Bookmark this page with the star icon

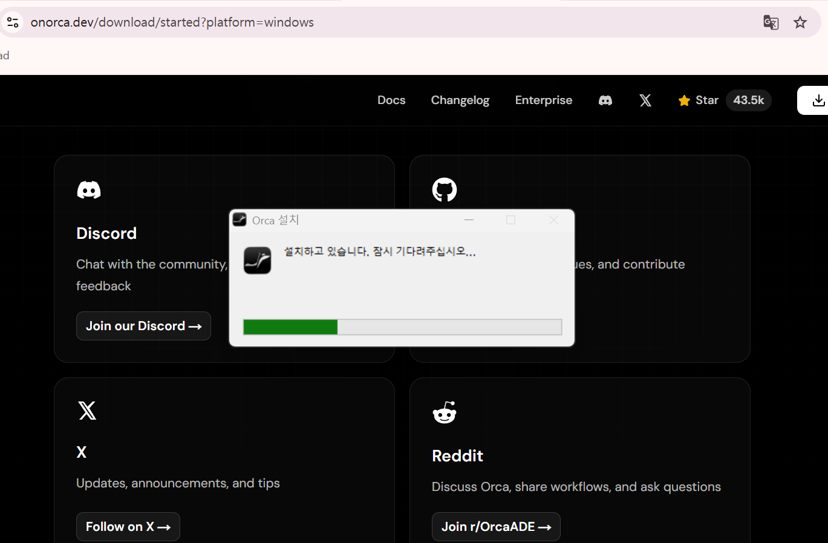coord(800,22)
